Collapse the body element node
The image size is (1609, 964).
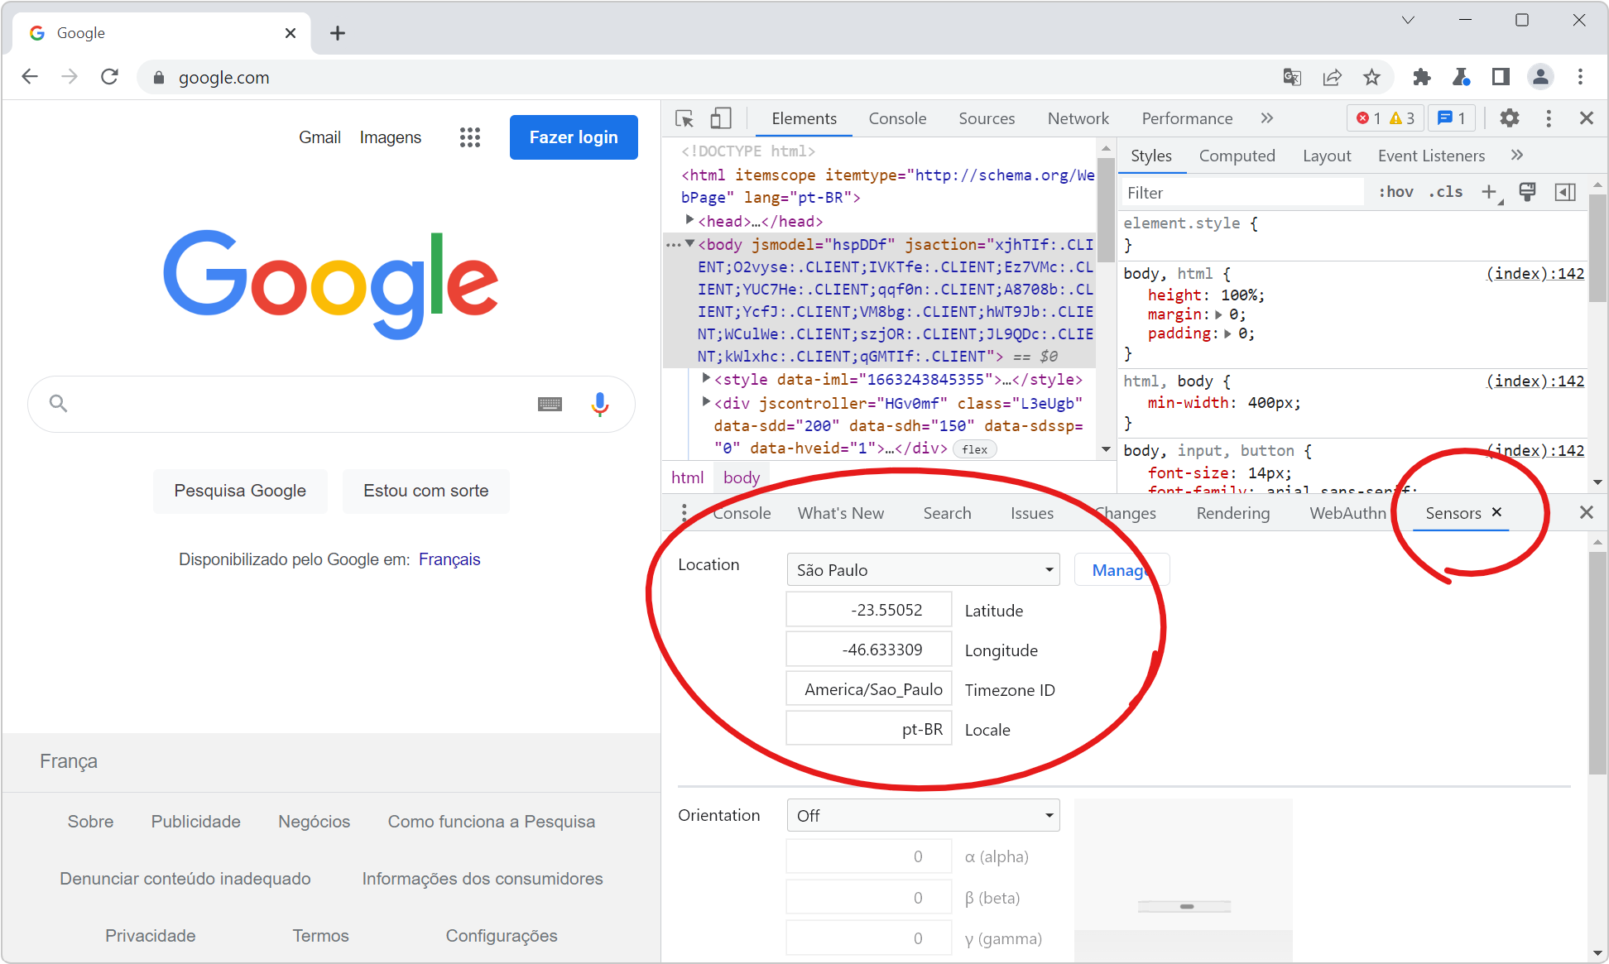tap(689, 243)
